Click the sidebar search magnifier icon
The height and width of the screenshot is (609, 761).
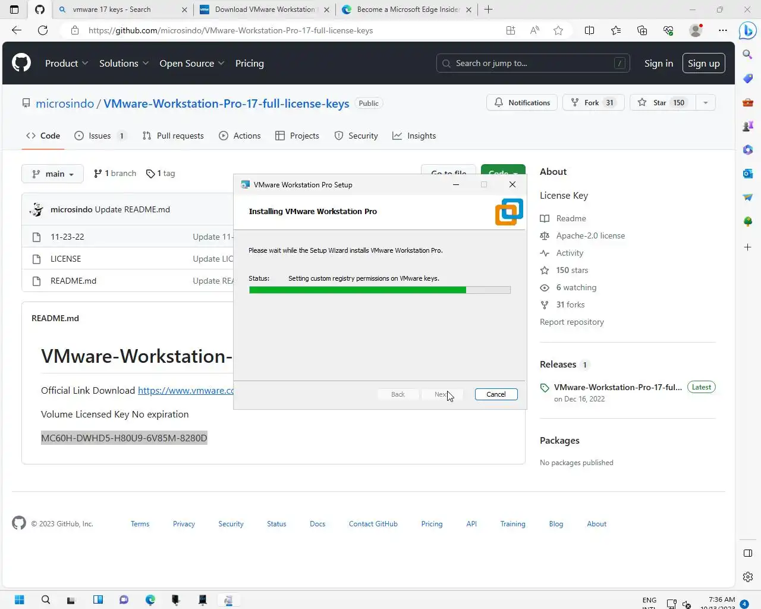748,54
